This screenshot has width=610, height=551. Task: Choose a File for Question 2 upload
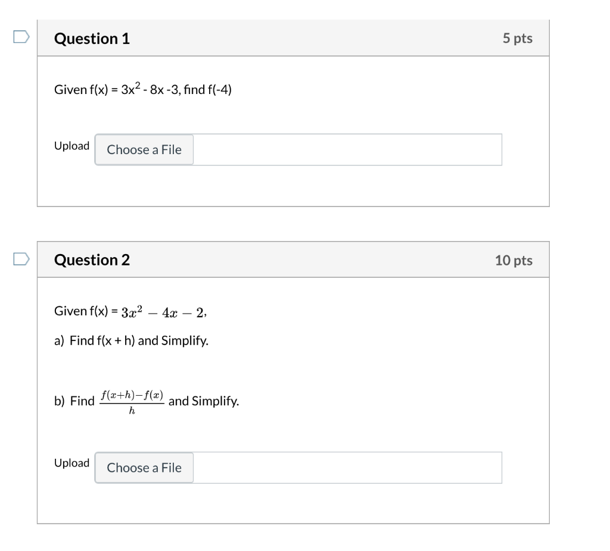coord(144,468)
